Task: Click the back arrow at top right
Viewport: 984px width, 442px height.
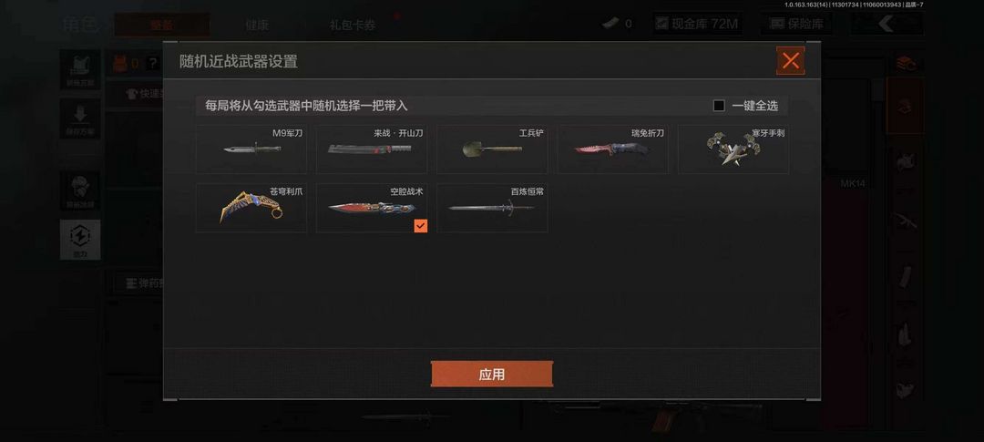Action: tap(886, 24)
